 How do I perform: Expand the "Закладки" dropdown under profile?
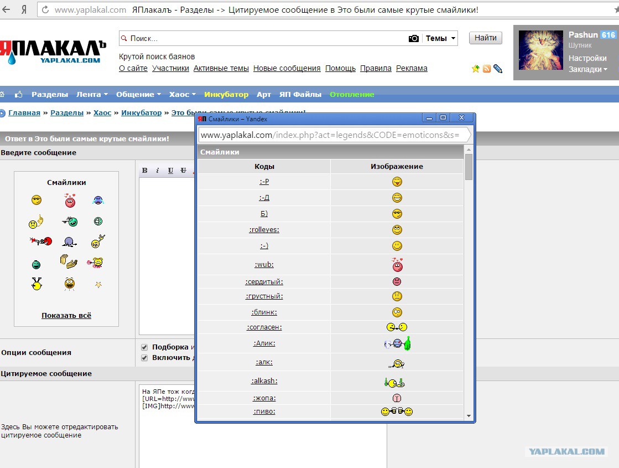pyautogui.click(x=588, y=69)
